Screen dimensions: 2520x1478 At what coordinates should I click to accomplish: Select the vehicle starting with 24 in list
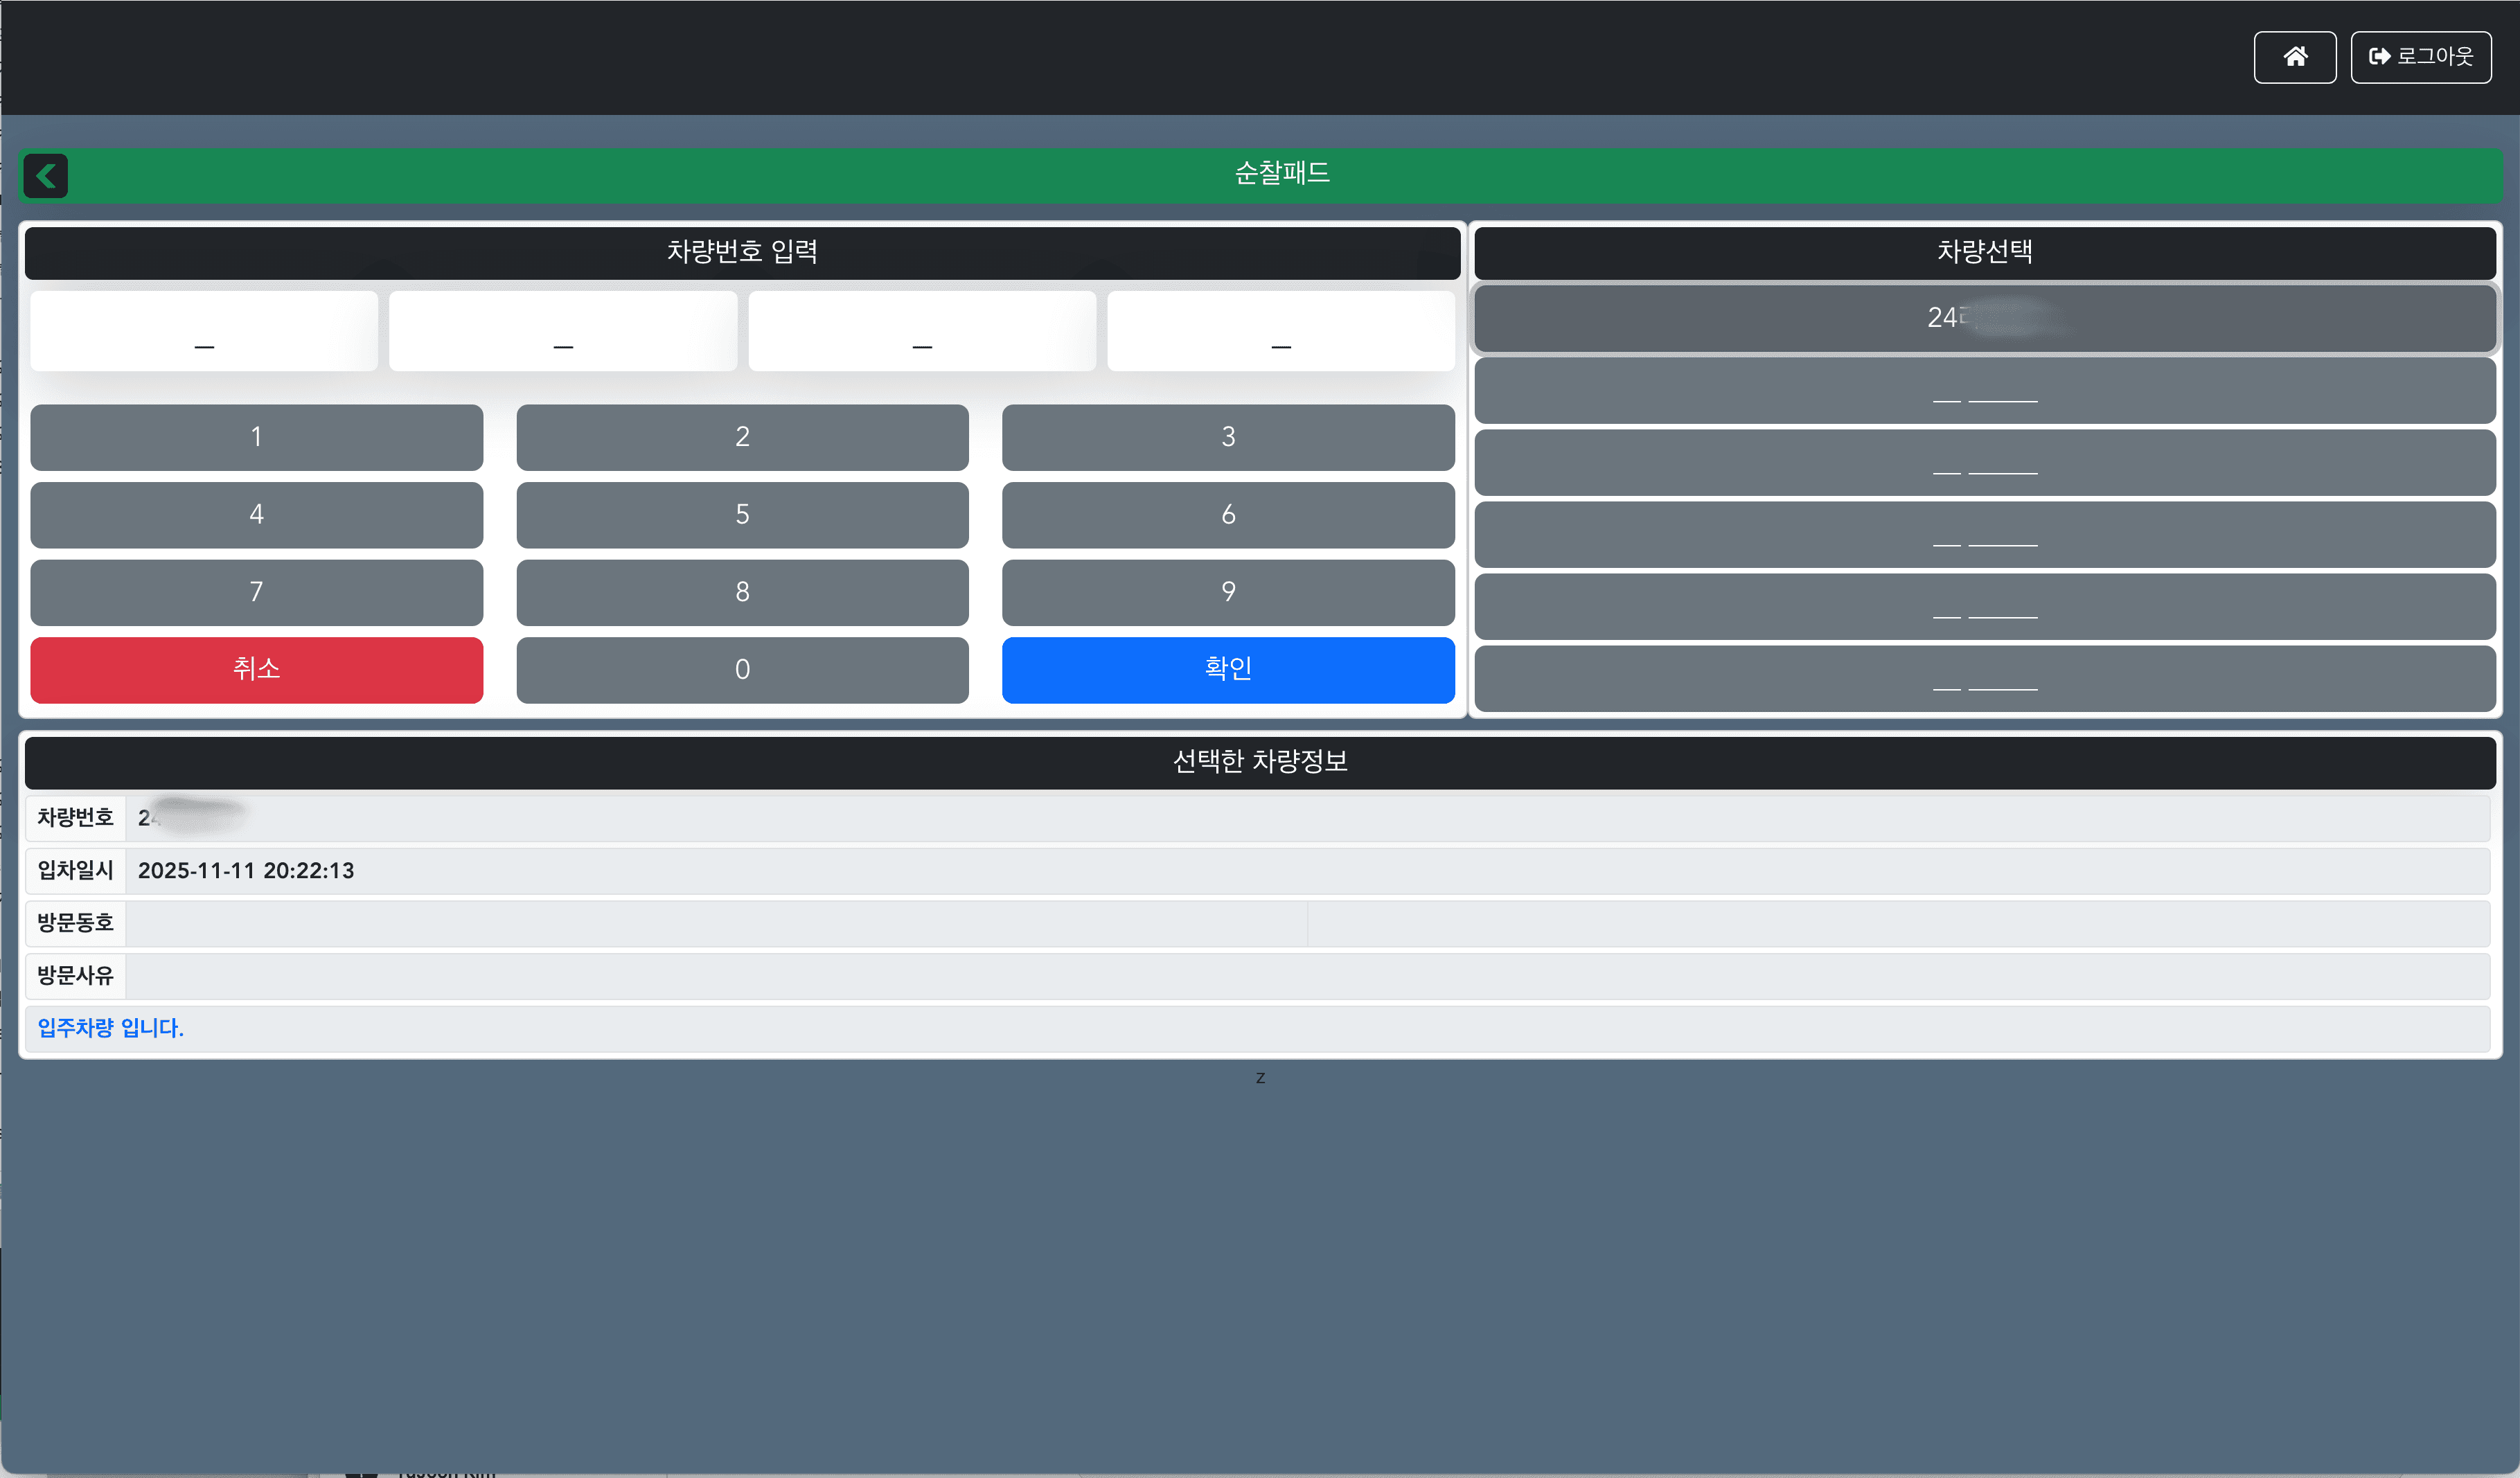point(1984,318)
